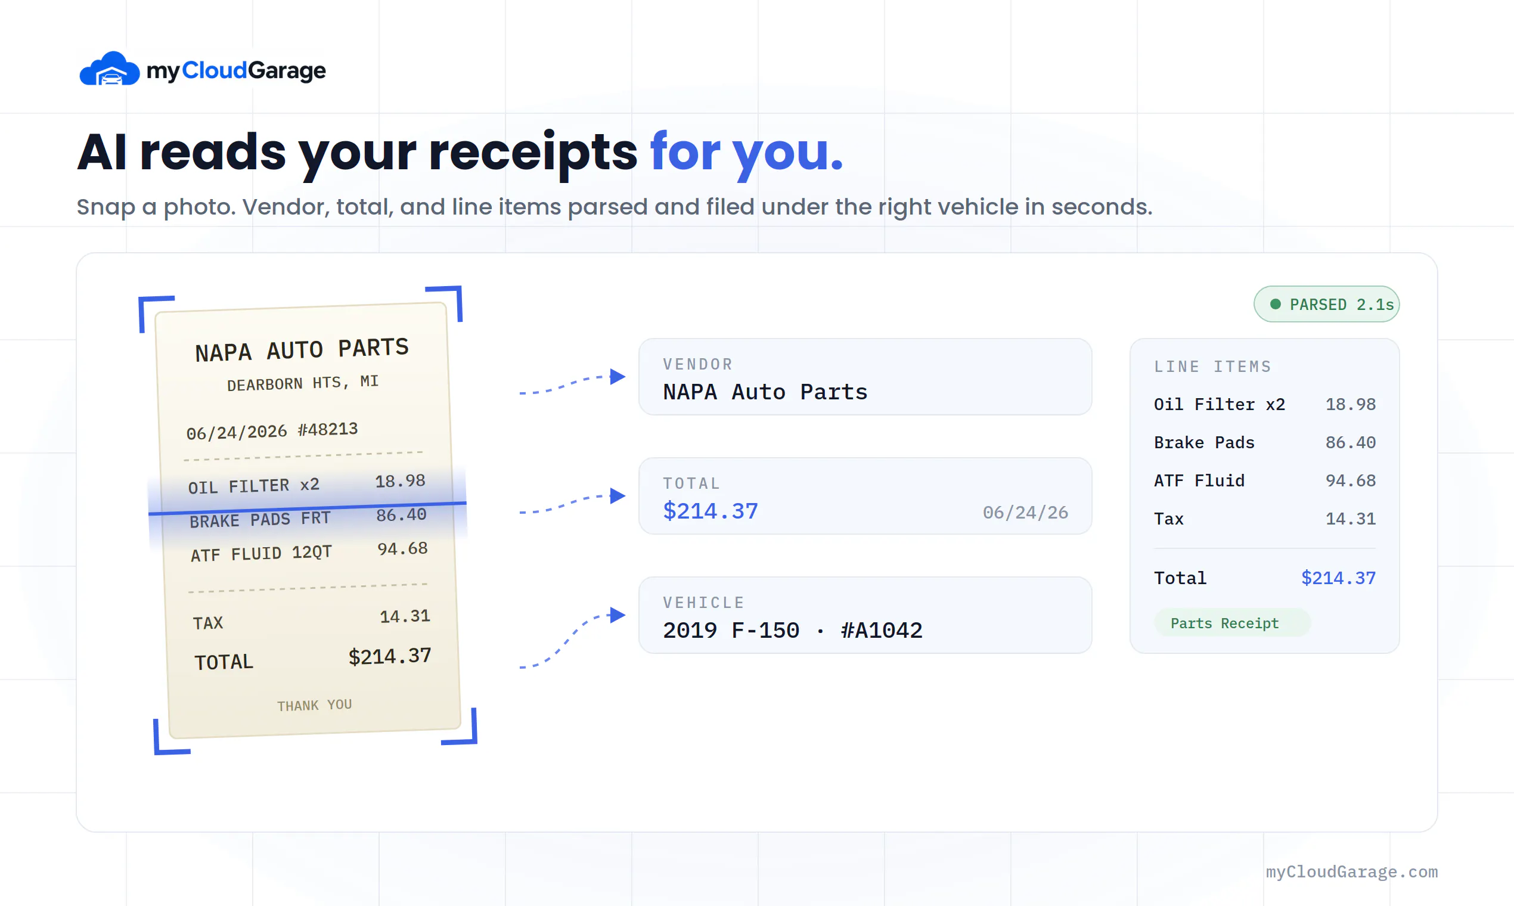Viewport: 1514px width, 906px height.
Task: Click "Tax" in the Line Items panel
Action: pyautogui.click(x=1168, y=519)
